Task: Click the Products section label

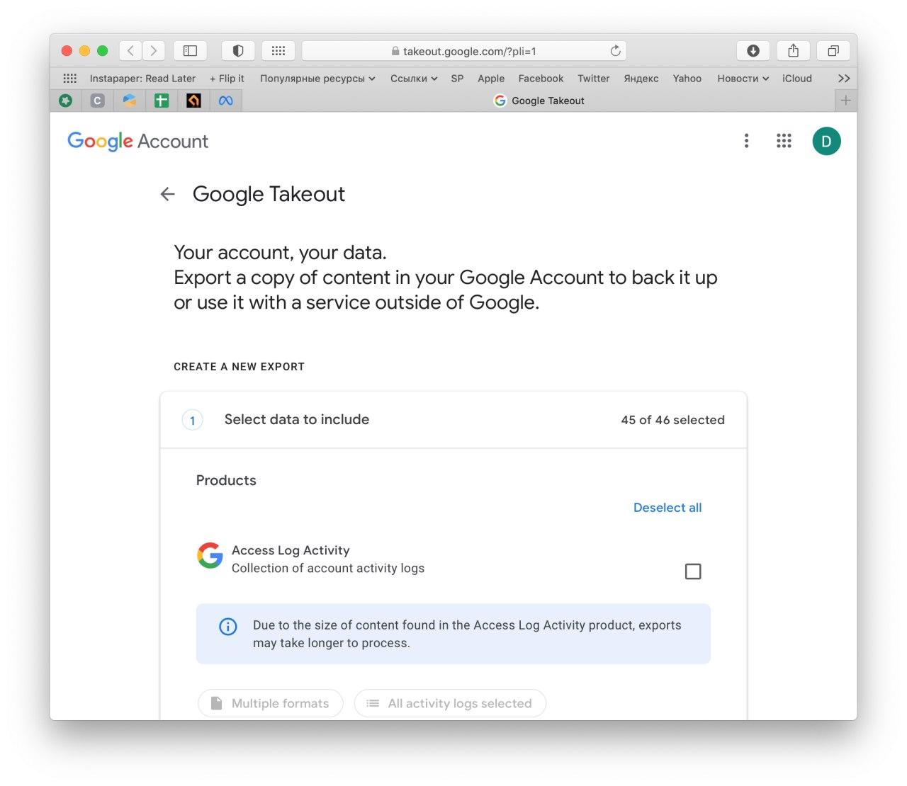Action: 226,480
